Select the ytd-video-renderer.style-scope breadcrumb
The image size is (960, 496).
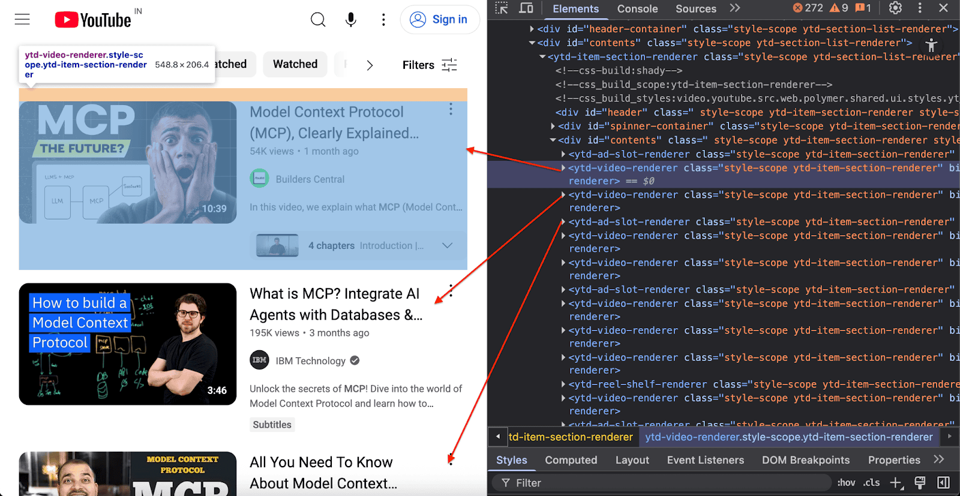click(x=789, y=437)
